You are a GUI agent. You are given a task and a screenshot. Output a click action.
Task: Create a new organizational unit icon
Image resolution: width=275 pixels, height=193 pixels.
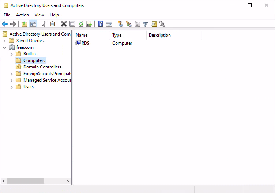pyautogui.click(x=137, y=24)
